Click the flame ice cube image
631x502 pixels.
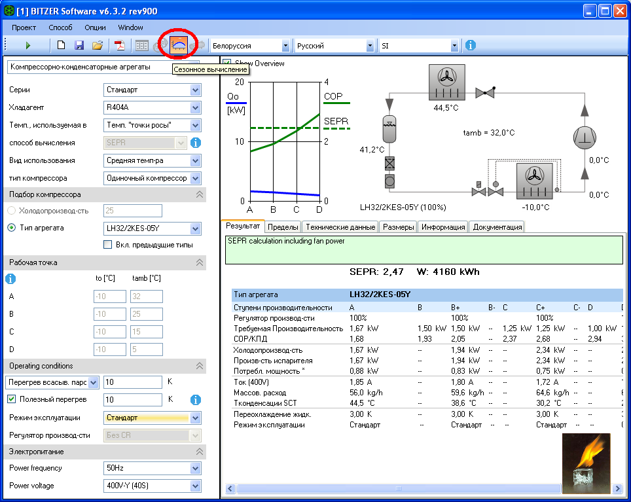click(x=586, y=463)
